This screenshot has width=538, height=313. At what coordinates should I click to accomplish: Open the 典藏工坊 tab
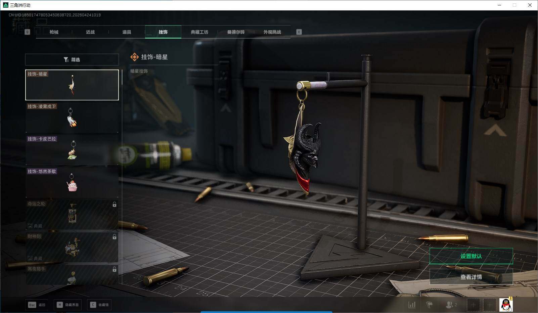[x=199, y=32]
